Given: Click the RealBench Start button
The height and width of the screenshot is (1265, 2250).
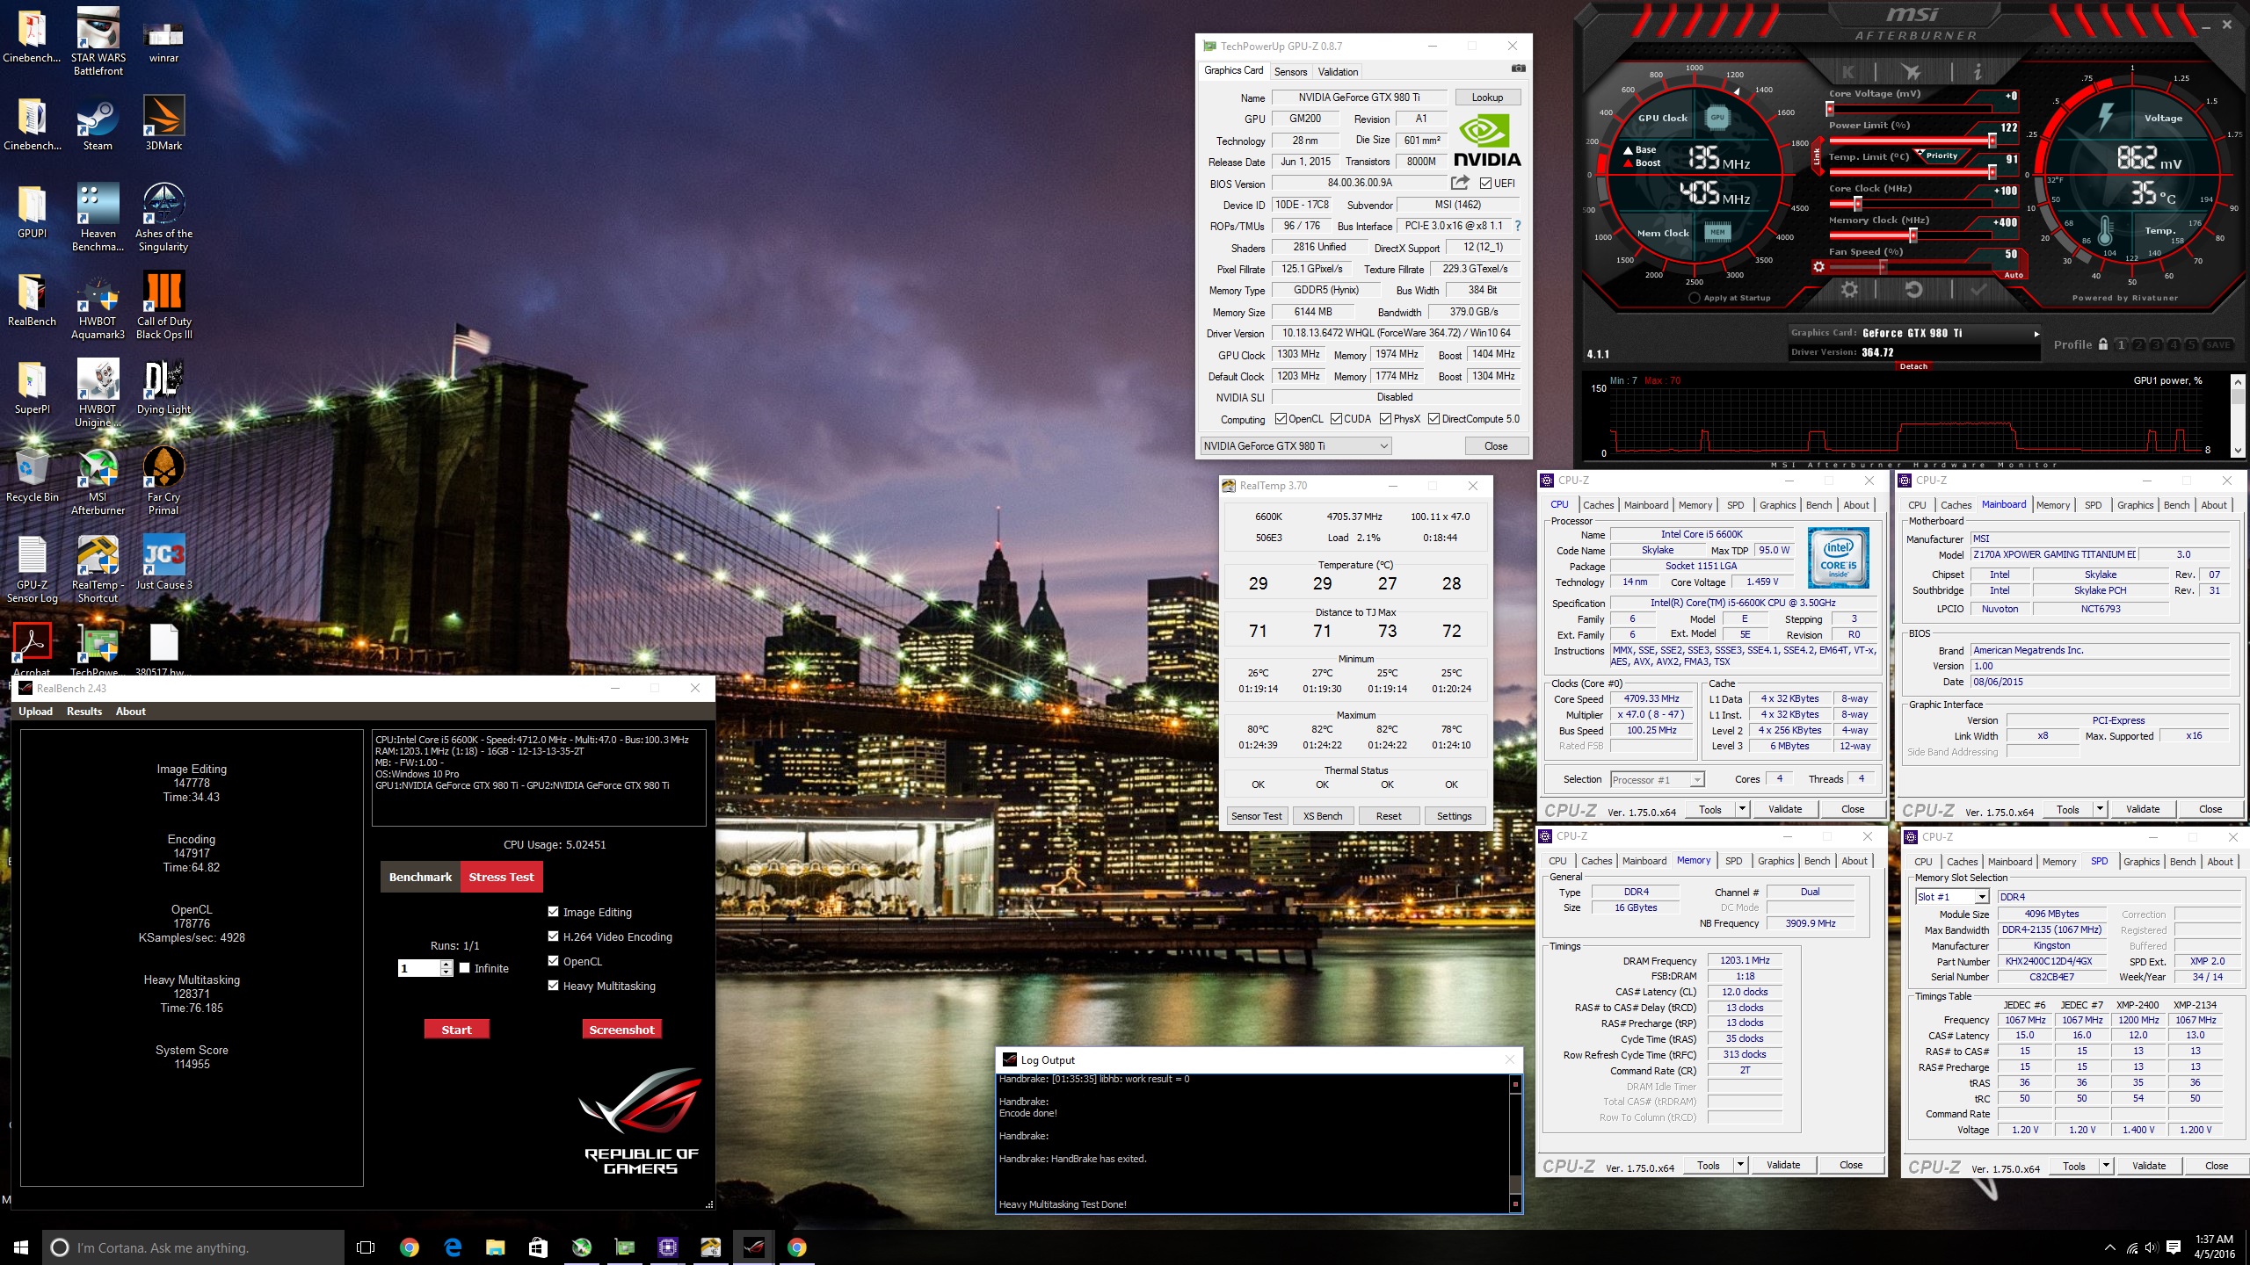Looking at the screenshot, I should [x=456, y=1030].
